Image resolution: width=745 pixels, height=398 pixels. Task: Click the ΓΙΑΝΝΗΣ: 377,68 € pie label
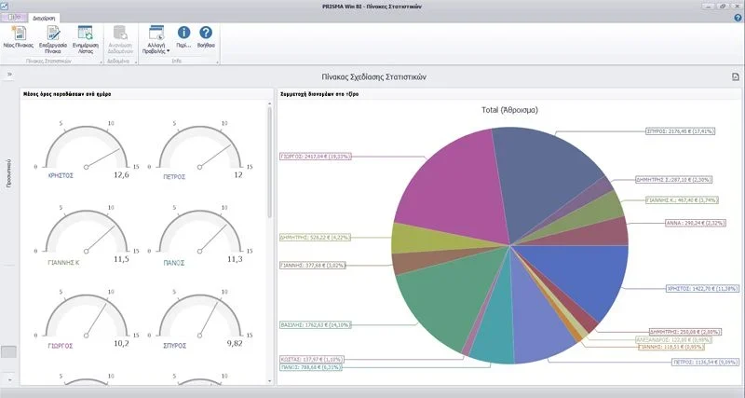[x=313, y=266]
